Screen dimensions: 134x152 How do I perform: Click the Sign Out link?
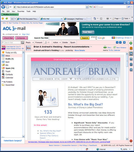click(26, 34)
